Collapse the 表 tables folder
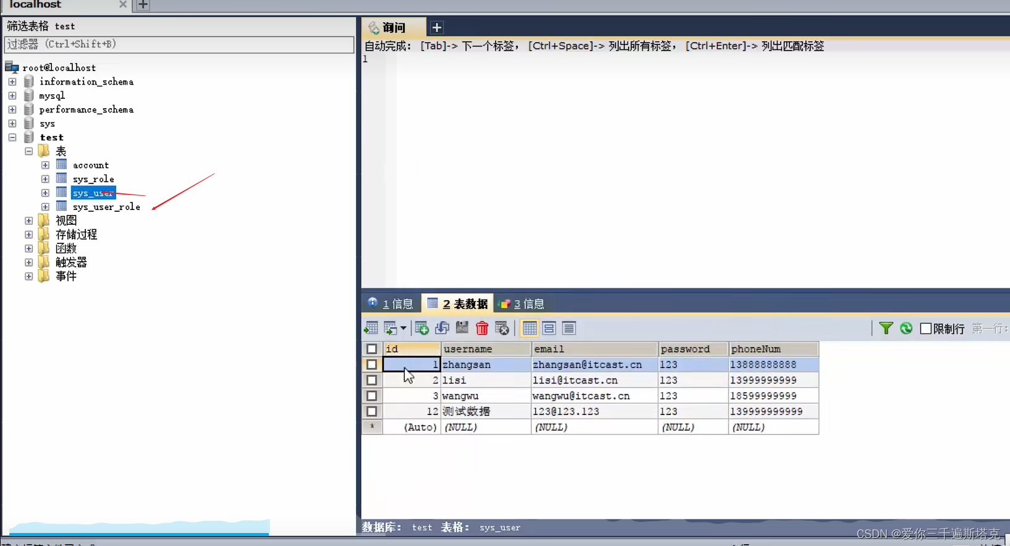This screenshot has width=1010, height=546. tap(28, 151)
